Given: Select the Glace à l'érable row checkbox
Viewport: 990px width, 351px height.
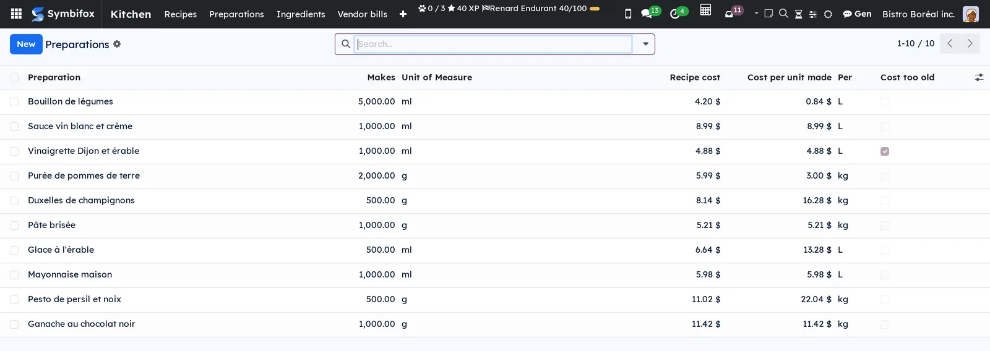Looking at the screenshot, I should (x=14, y=250).
